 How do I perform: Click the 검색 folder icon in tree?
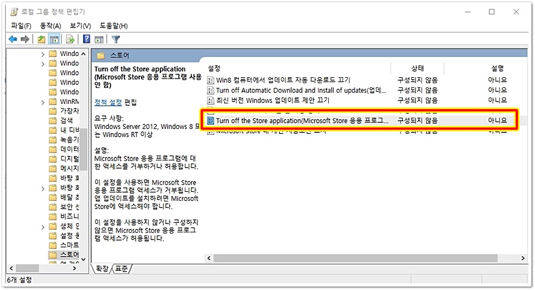coord(52,121)
